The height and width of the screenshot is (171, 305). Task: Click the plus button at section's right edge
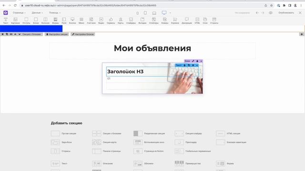point(302,34)
